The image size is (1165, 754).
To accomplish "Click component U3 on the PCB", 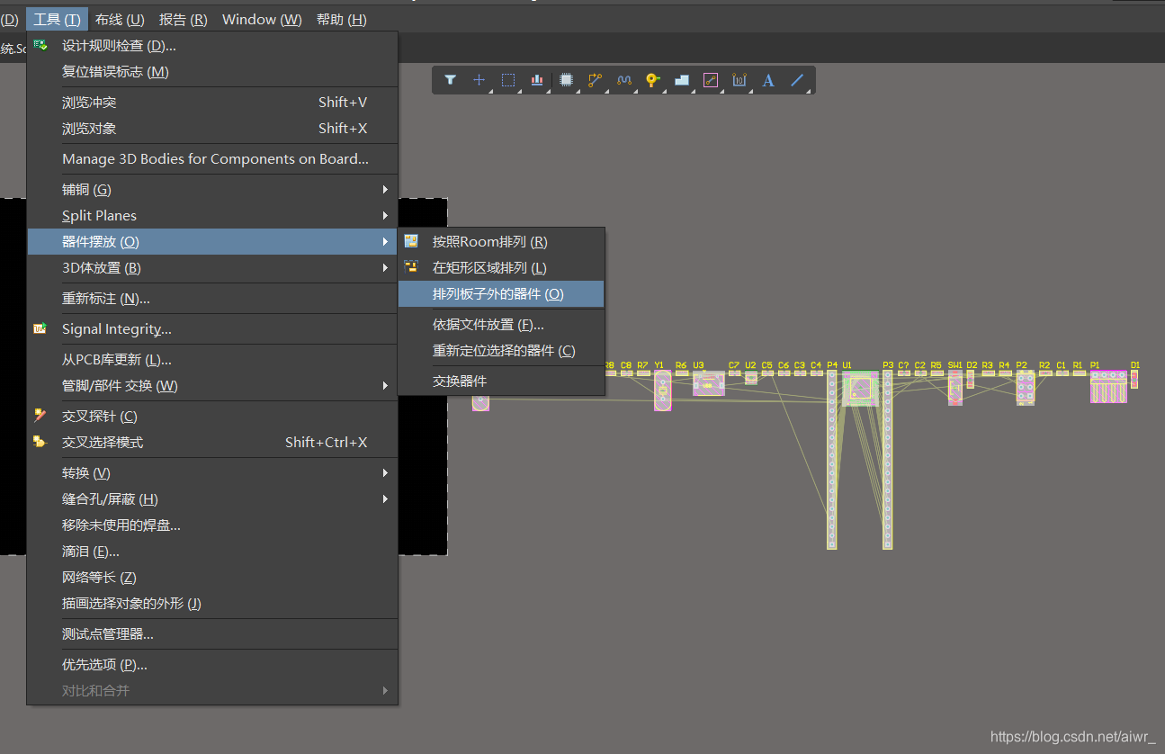I will tap(709, 383).
